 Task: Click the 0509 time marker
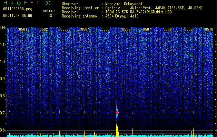(x=188, y=29)
